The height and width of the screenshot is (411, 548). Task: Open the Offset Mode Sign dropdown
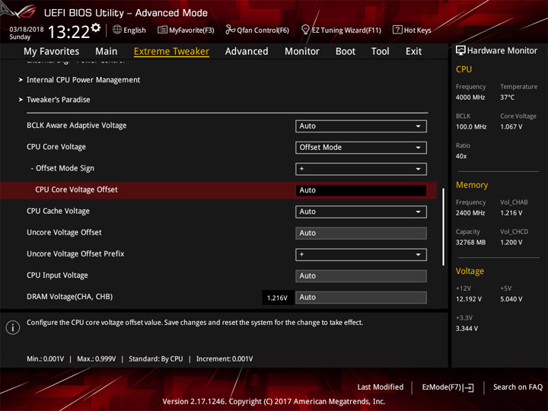coord(361,169)
